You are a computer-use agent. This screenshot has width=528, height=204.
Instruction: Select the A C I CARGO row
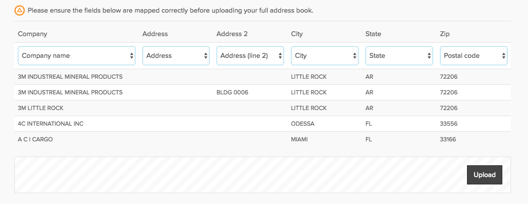click(263, 140)
